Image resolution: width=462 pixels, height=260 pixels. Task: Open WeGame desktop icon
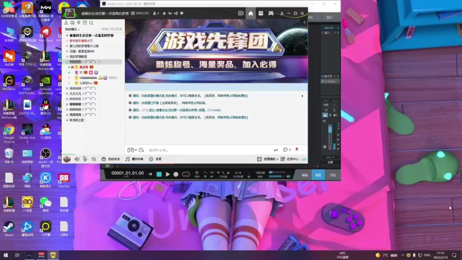point(9,83)
